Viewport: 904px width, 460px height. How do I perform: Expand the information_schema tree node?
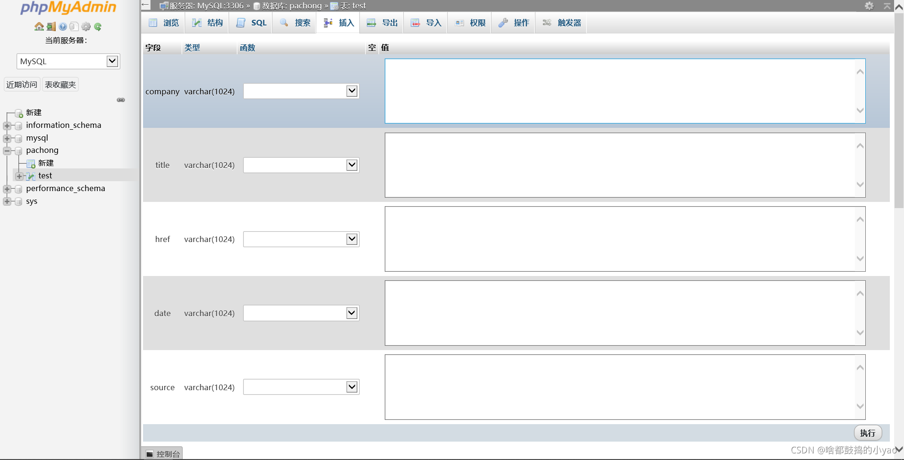click(x=7, y=126)
